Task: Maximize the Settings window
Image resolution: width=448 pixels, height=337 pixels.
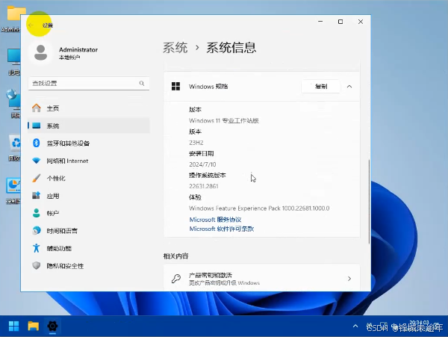Action: [340, 22]
